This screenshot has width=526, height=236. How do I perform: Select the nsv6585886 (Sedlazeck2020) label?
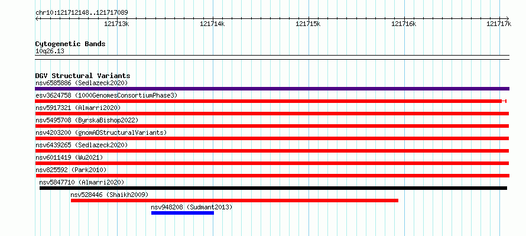(x=82, y=83)
